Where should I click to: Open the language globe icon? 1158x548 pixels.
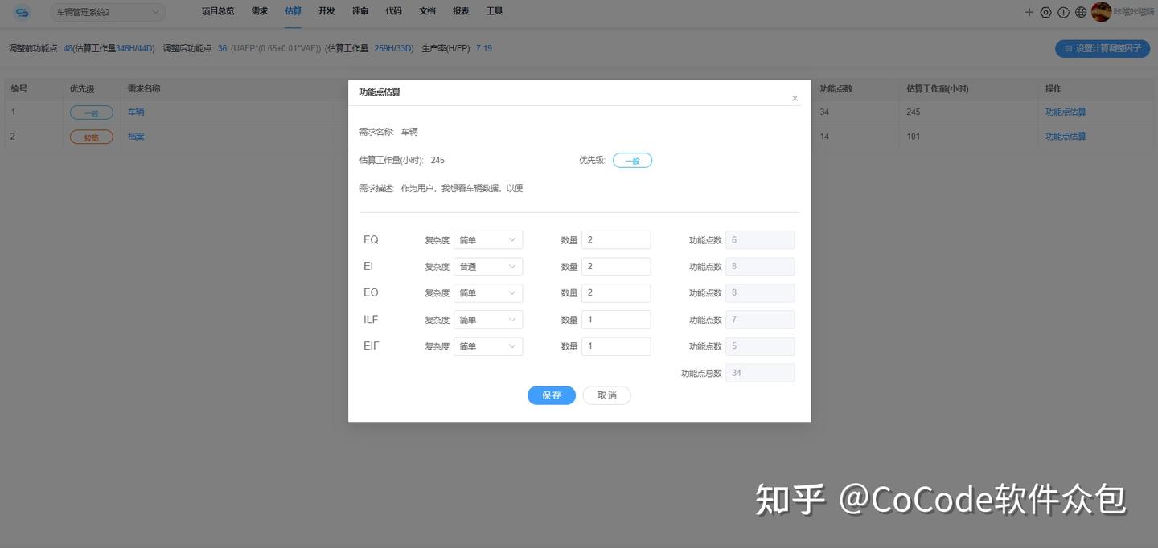pos(1081,12)
